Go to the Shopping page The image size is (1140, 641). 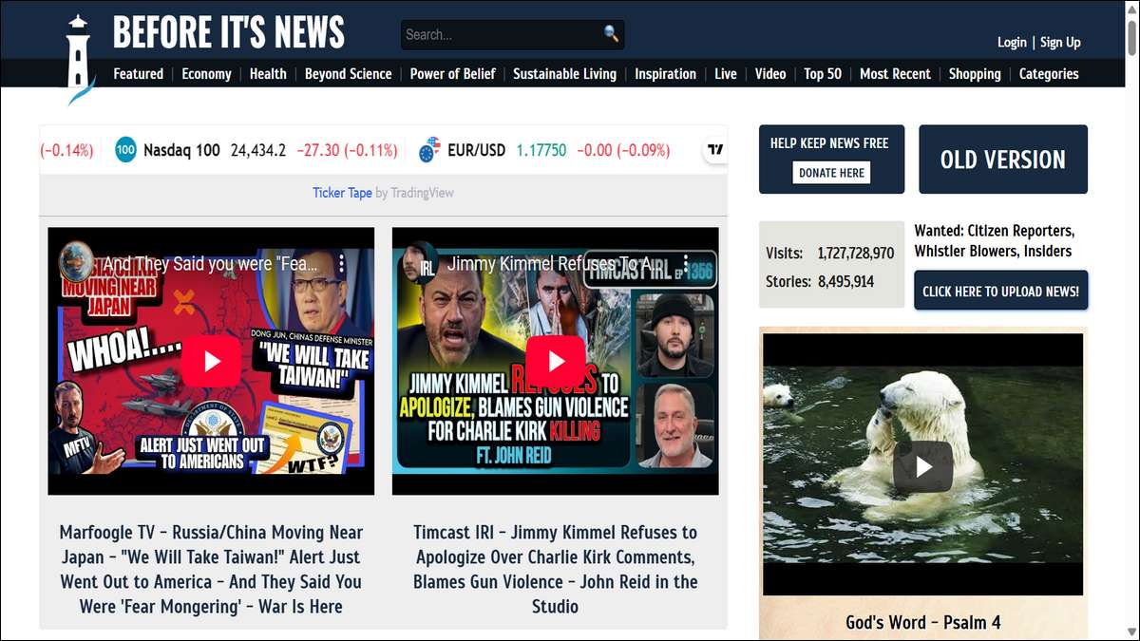tap(975, 73)
